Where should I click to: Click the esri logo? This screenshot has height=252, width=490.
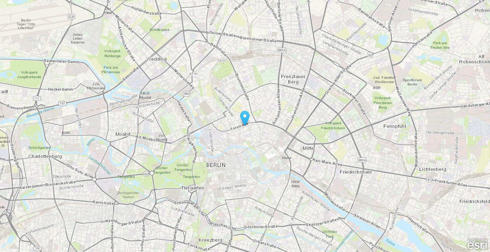point(478,244)
